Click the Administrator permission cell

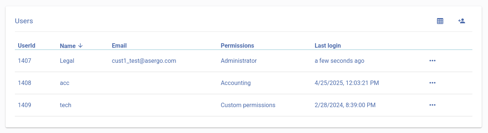click(x=239, y=61)
